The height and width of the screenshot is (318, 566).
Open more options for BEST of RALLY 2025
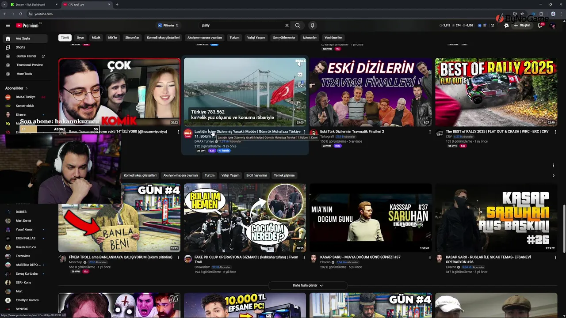click(x=555, y=132)
